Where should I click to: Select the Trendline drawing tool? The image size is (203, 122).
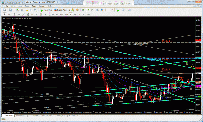(23, 14)
